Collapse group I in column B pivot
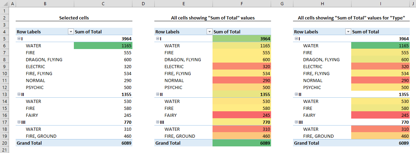This screenshot has width=416, height=153. click(18, 39)
